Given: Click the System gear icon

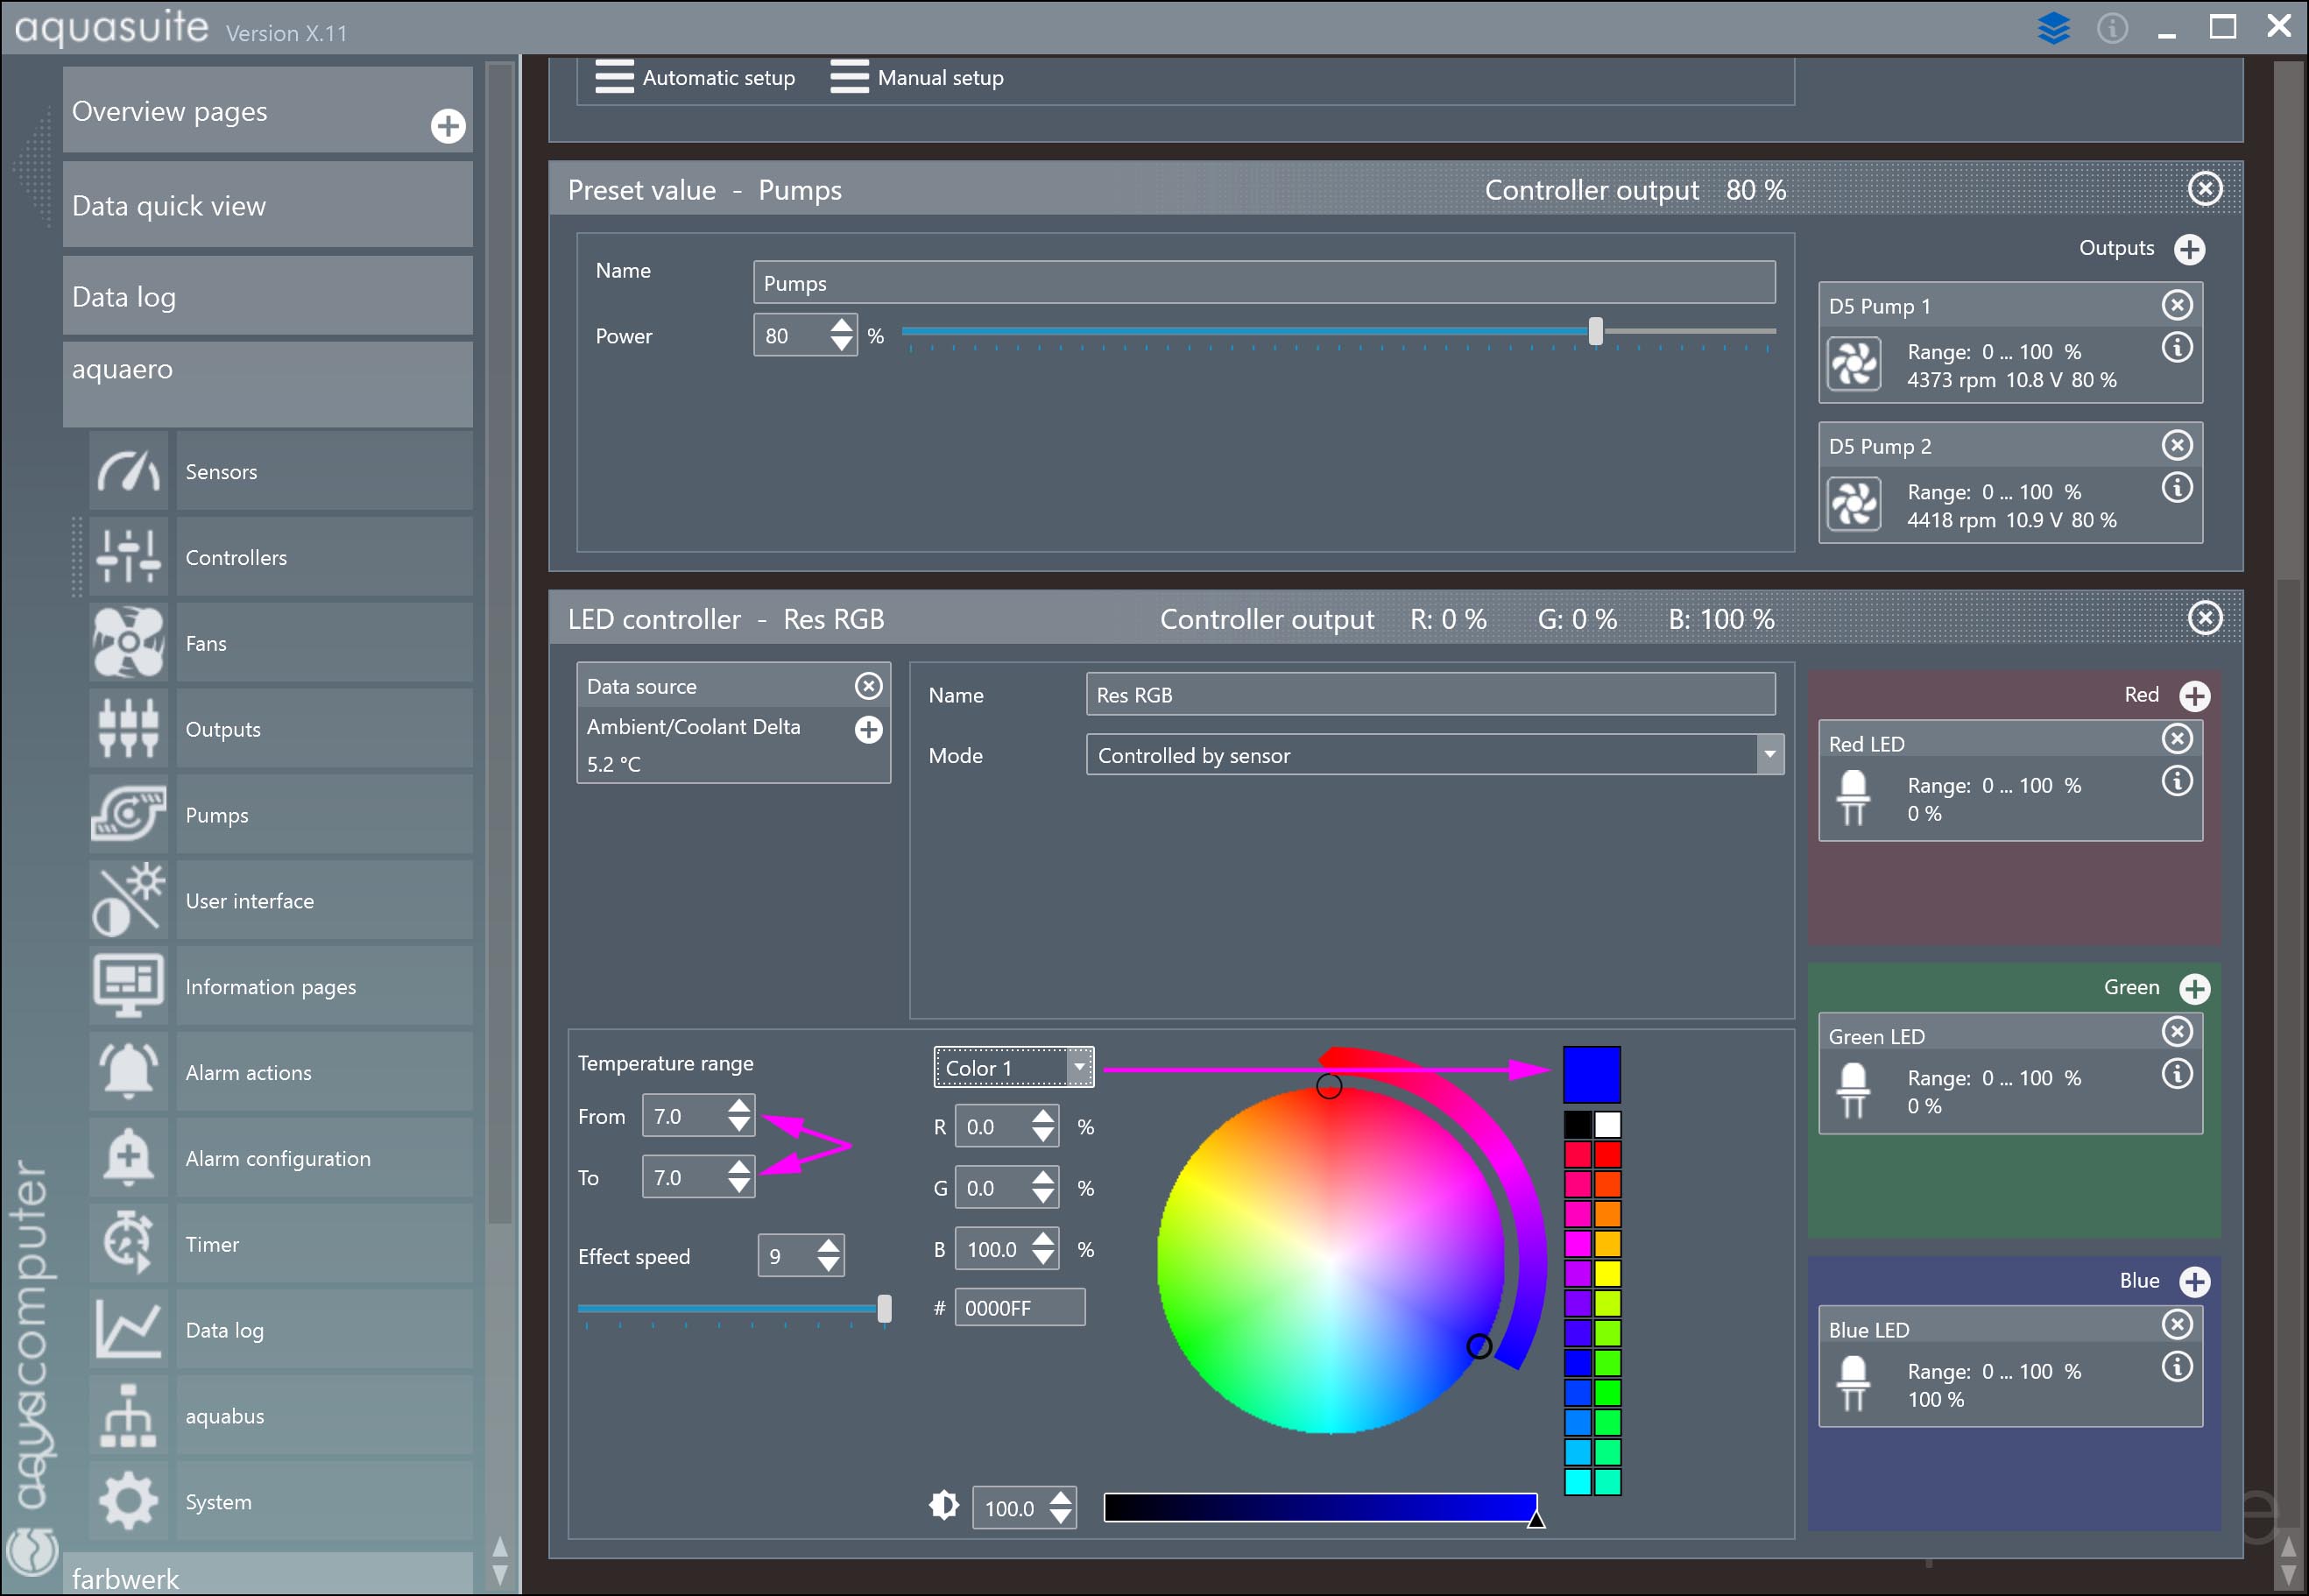Looking at the screenshot, I should pos(128,1501).
